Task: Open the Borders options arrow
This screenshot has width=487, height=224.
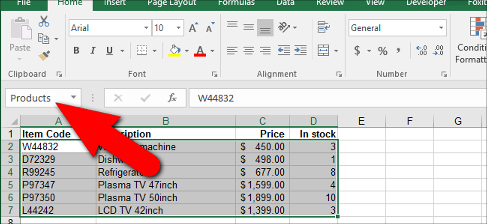Action: [154, 51]
